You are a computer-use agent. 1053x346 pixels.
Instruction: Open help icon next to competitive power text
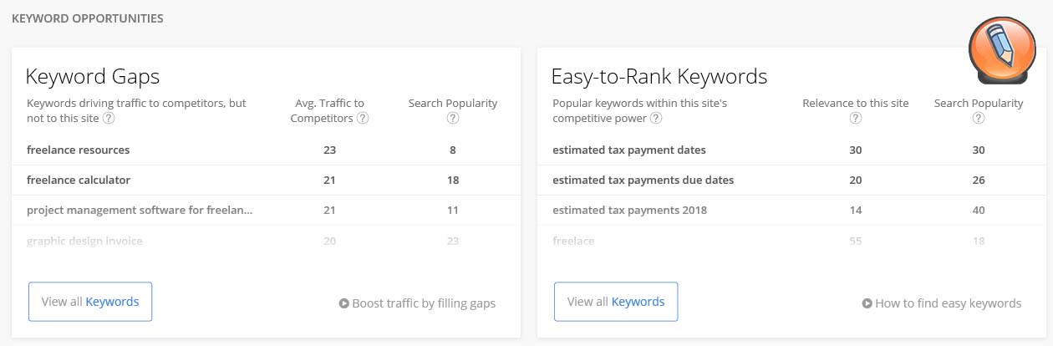pos(656,119)
